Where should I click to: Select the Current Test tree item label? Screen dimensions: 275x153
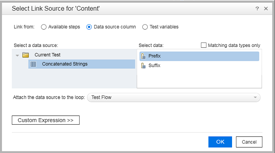pyautogui.click(x=48, y=55)
